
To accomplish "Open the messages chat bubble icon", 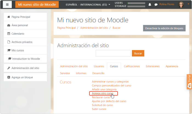I will click(156, 5).
